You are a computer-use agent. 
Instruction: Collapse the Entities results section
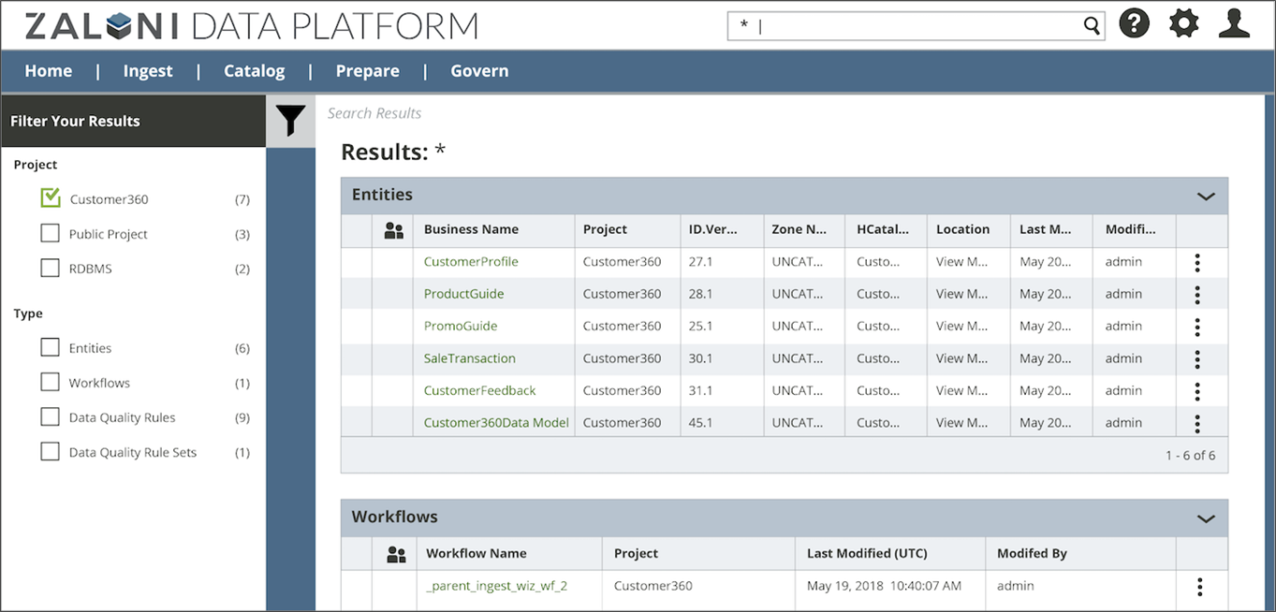click(1206, 197)
